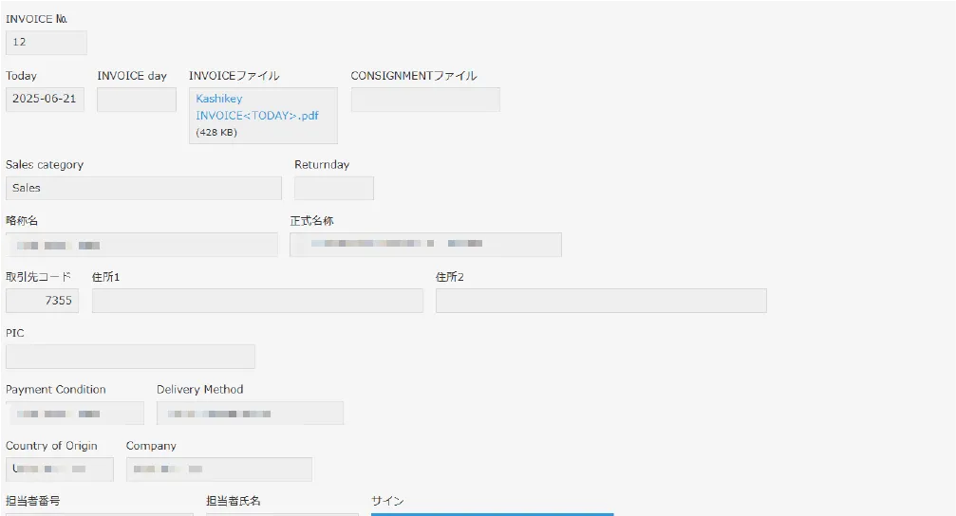This screenshot has height=516, width=956.
Task: Focus the 住所1 address field
Action: (x=257, y=301)
